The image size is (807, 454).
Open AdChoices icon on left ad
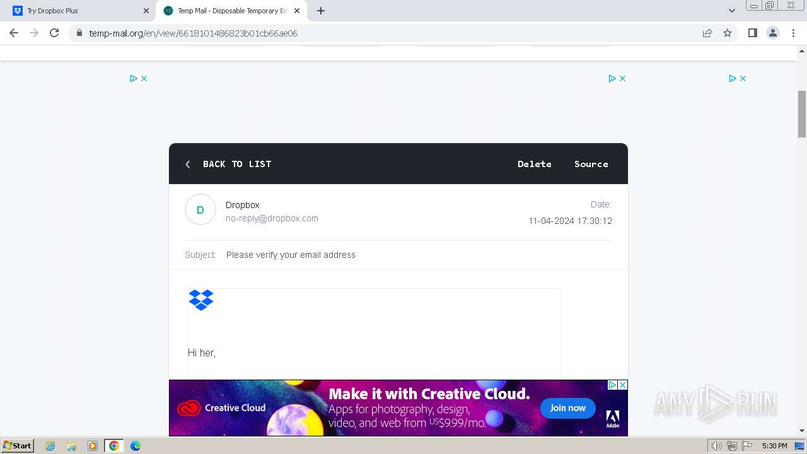[134, 78]
